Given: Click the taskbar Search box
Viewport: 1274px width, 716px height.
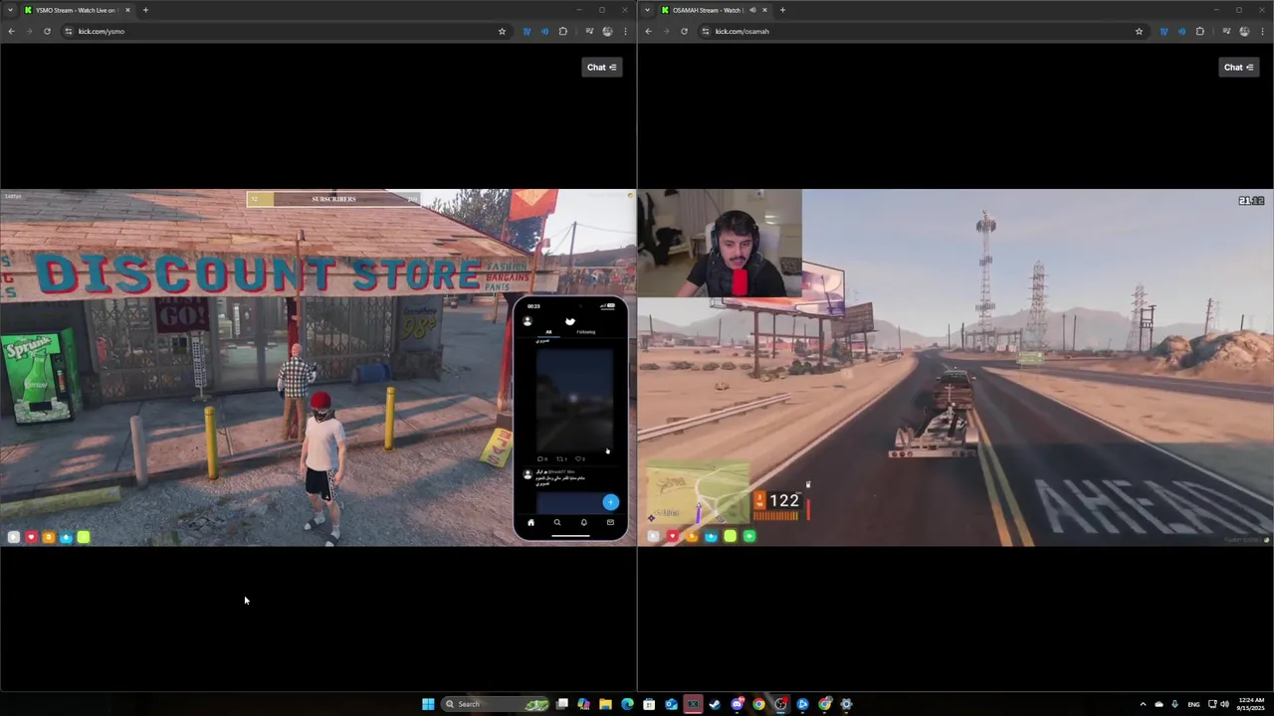Looking at the screenshot, I should coord(498,704).
